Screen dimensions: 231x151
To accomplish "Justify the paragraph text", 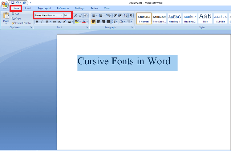I will click(x=108, y=22).
